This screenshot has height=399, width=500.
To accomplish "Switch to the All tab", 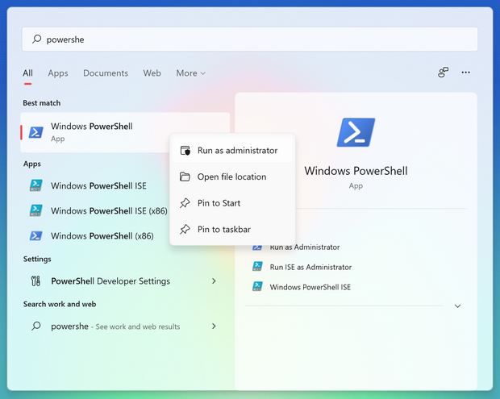I will 27,73.
